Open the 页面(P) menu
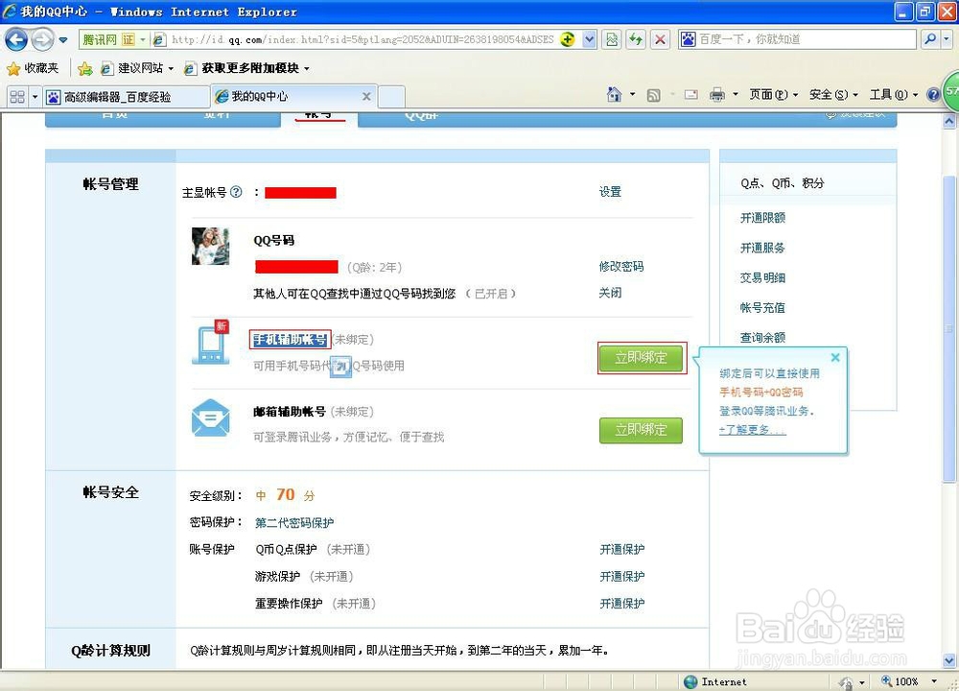The height and width of the screenshot is (691, 959). tap(774, 94)
